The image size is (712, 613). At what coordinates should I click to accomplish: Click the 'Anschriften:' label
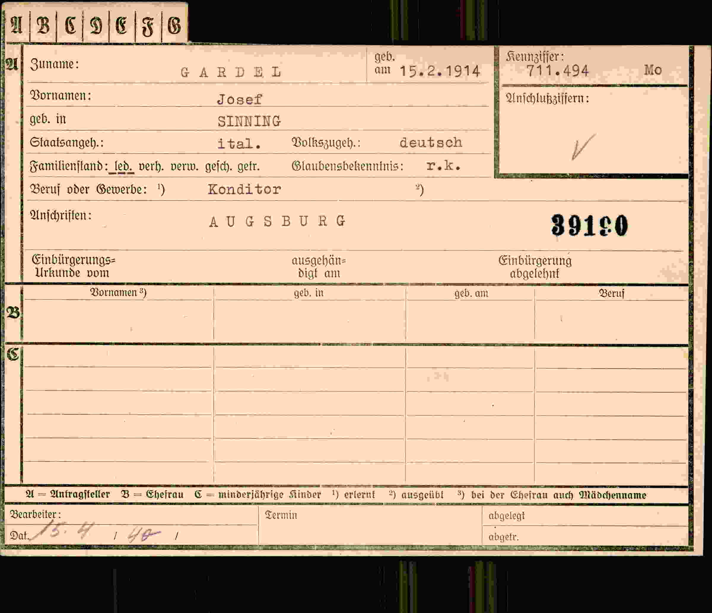tap(61, 216)
